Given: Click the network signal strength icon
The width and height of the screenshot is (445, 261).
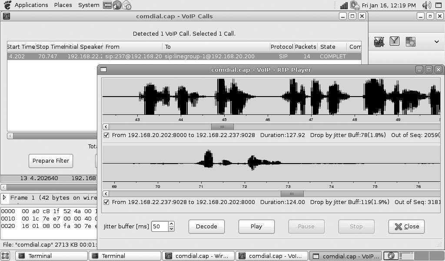Looking at the screenshot, I should [344, 5].
